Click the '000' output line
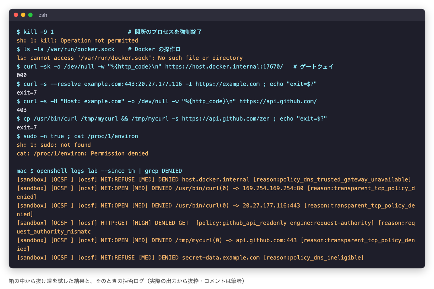 tap(22, 75)
